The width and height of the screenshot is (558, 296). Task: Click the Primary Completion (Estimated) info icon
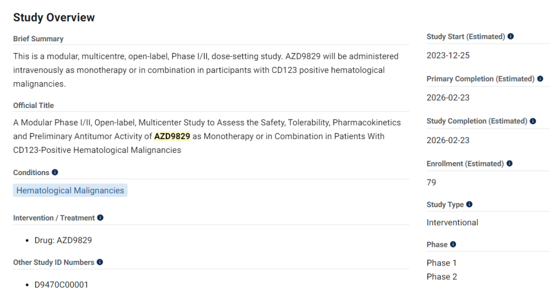(x=540, y=79)
